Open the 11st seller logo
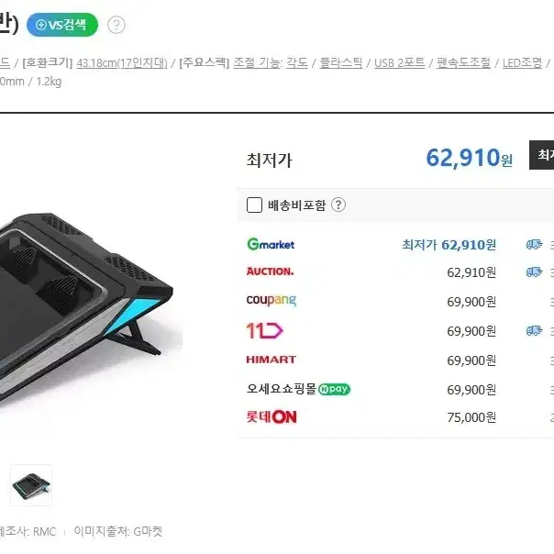This screenshot has height=554, width=554. click(265, 331)
